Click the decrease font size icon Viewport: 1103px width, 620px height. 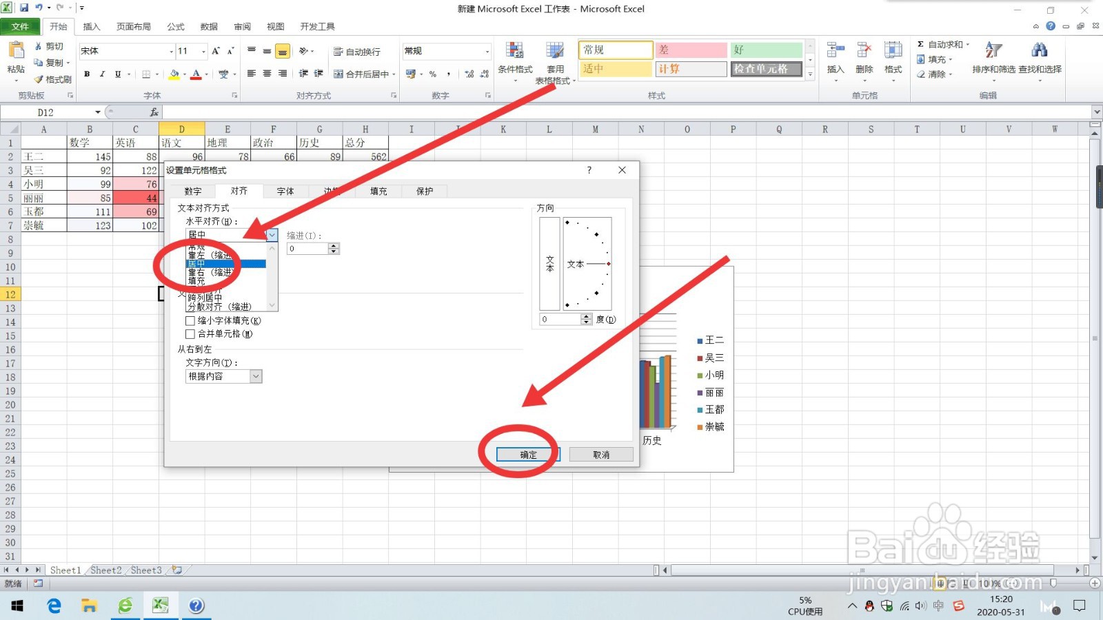pos(230,51)
